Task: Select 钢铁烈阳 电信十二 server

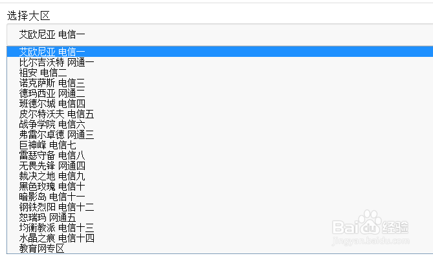Action: click(x=220, y=207)
